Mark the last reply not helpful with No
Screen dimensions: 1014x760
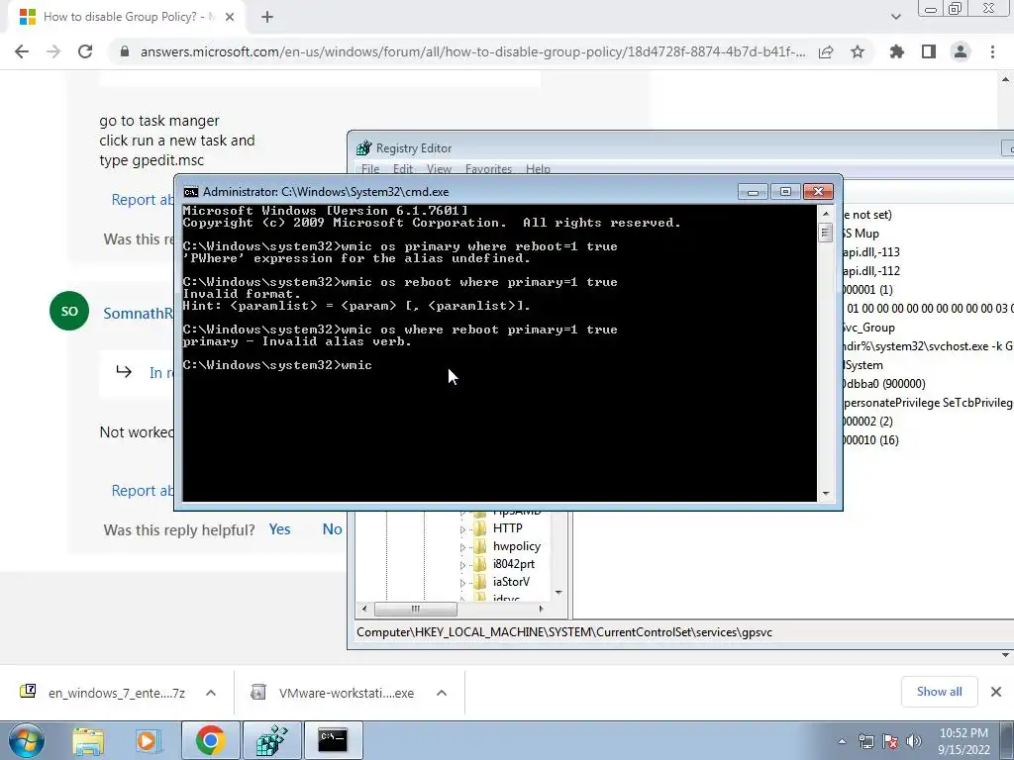[332, 529]
